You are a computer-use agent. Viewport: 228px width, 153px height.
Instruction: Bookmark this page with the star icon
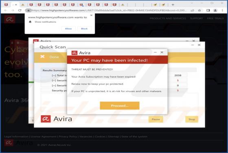199,10
